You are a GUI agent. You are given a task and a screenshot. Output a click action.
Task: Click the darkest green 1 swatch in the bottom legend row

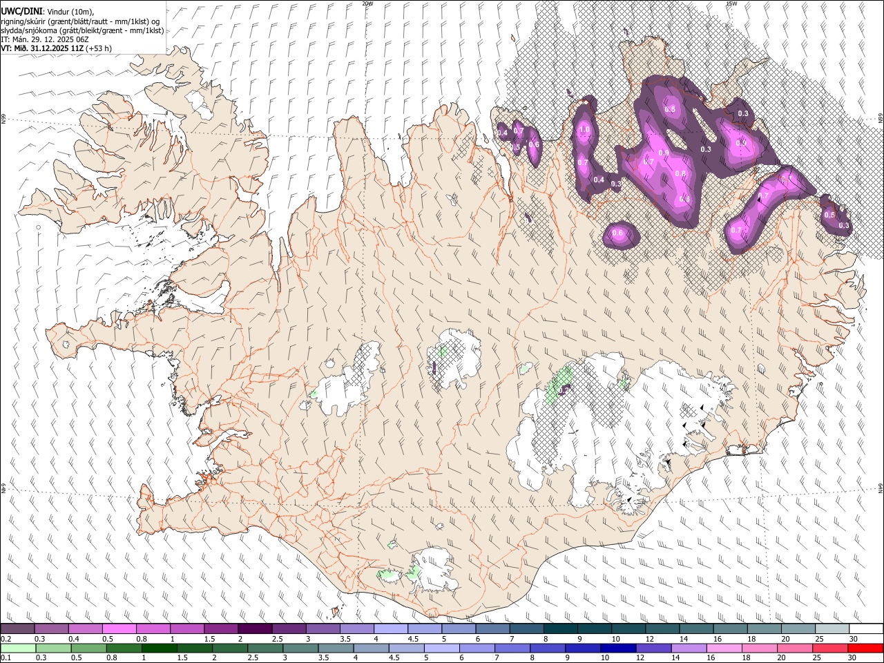159,648
